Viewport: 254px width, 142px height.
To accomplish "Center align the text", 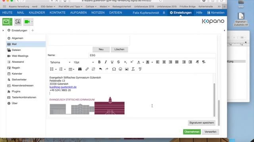I will pyautogui.click(x=164, y=62).
